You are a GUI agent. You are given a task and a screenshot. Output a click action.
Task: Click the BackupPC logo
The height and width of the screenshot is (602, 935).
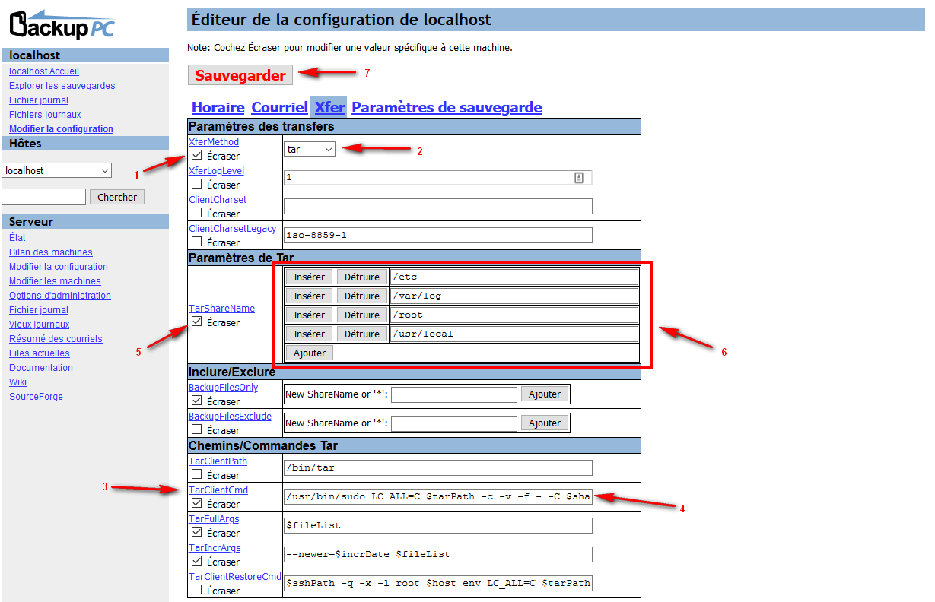point(62,24)
